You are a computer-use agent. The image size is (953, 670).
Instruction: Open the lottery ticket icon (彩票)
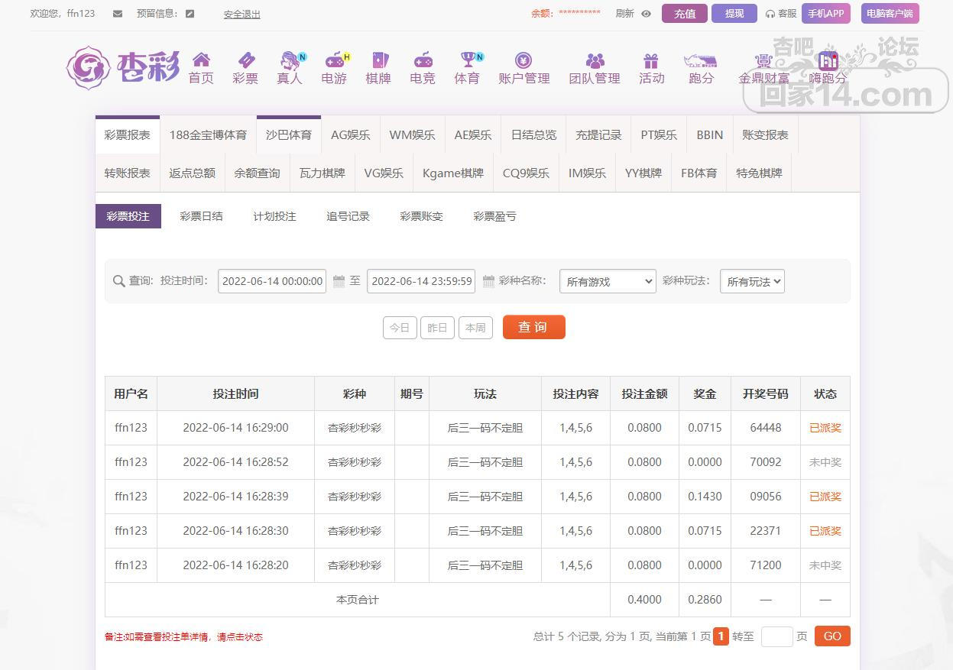point(245,60)
